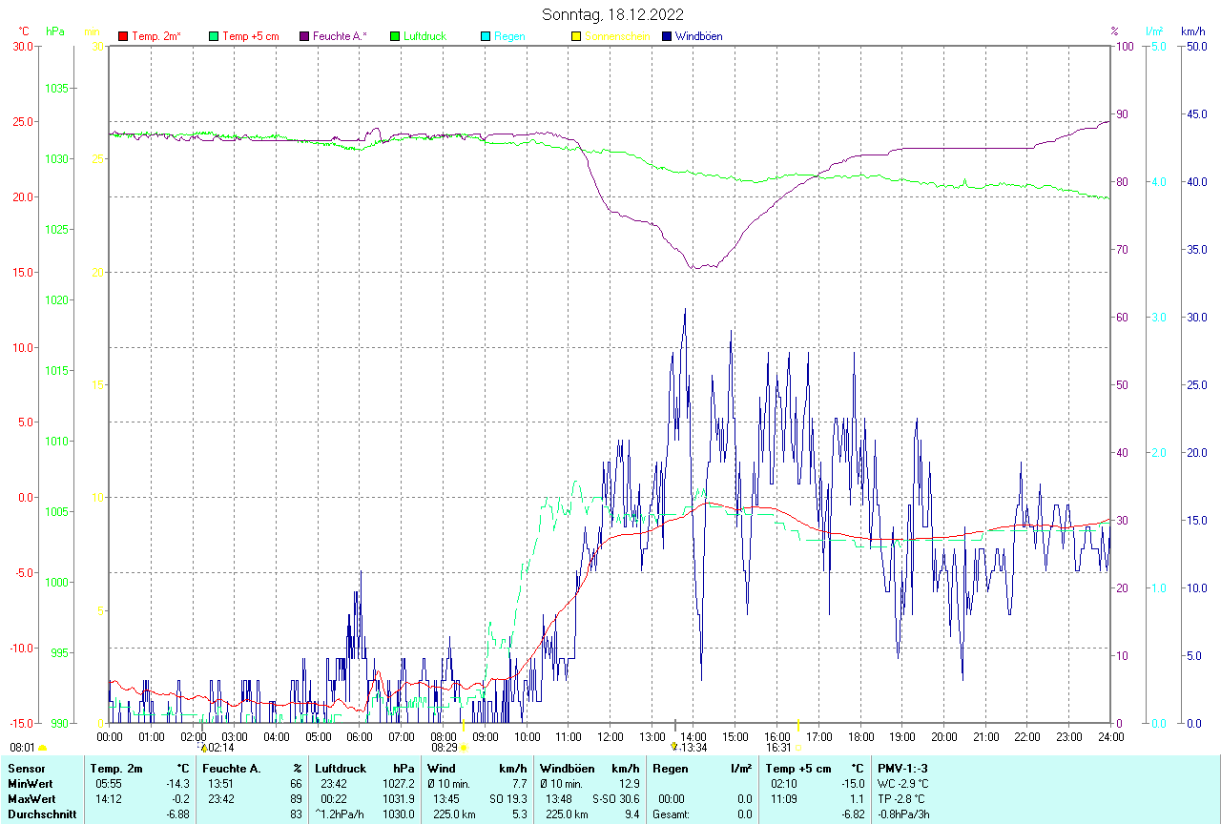Select the Windböen legend label
The width and height of the screenshot is (1221, 824).
698,36
